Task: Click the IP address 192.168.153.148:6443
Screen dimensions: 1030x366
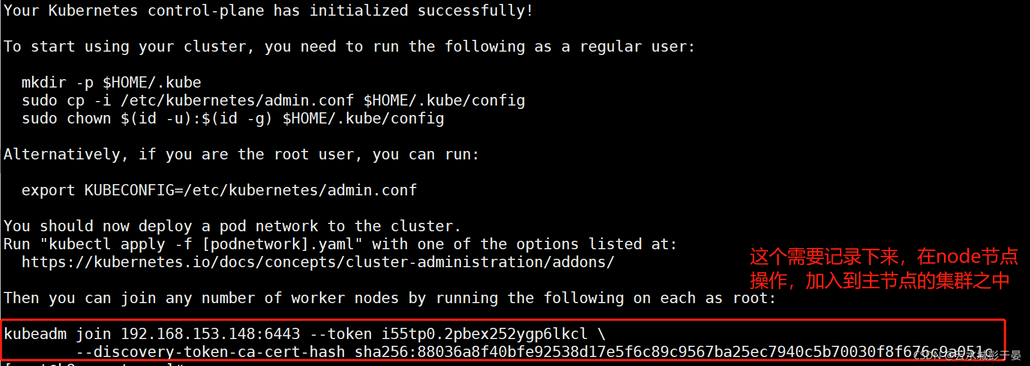Action: tap(210, 334)
